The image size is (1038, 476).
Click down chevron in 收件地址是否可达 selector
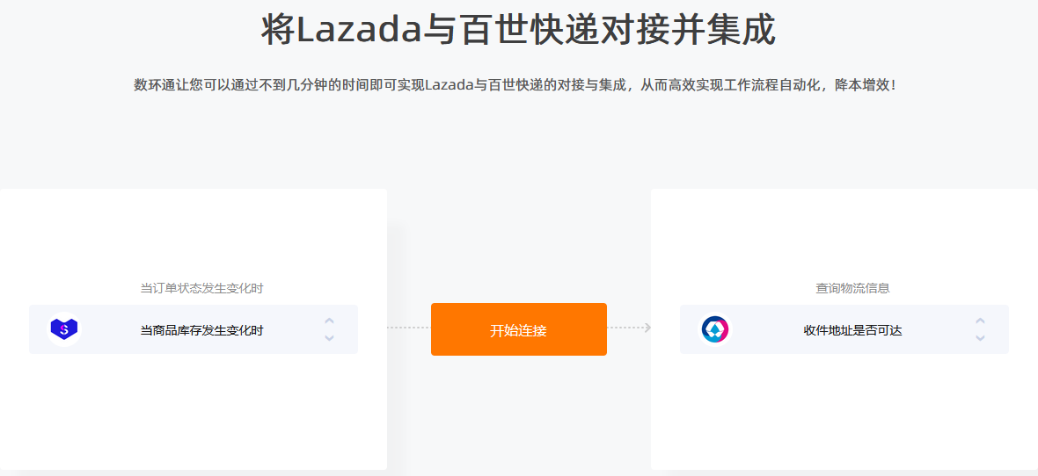981,338
